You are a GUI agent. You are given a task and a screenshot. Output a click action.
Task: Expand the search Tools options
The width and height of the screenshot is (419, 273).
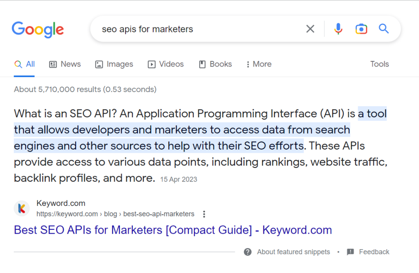(379, 64)
